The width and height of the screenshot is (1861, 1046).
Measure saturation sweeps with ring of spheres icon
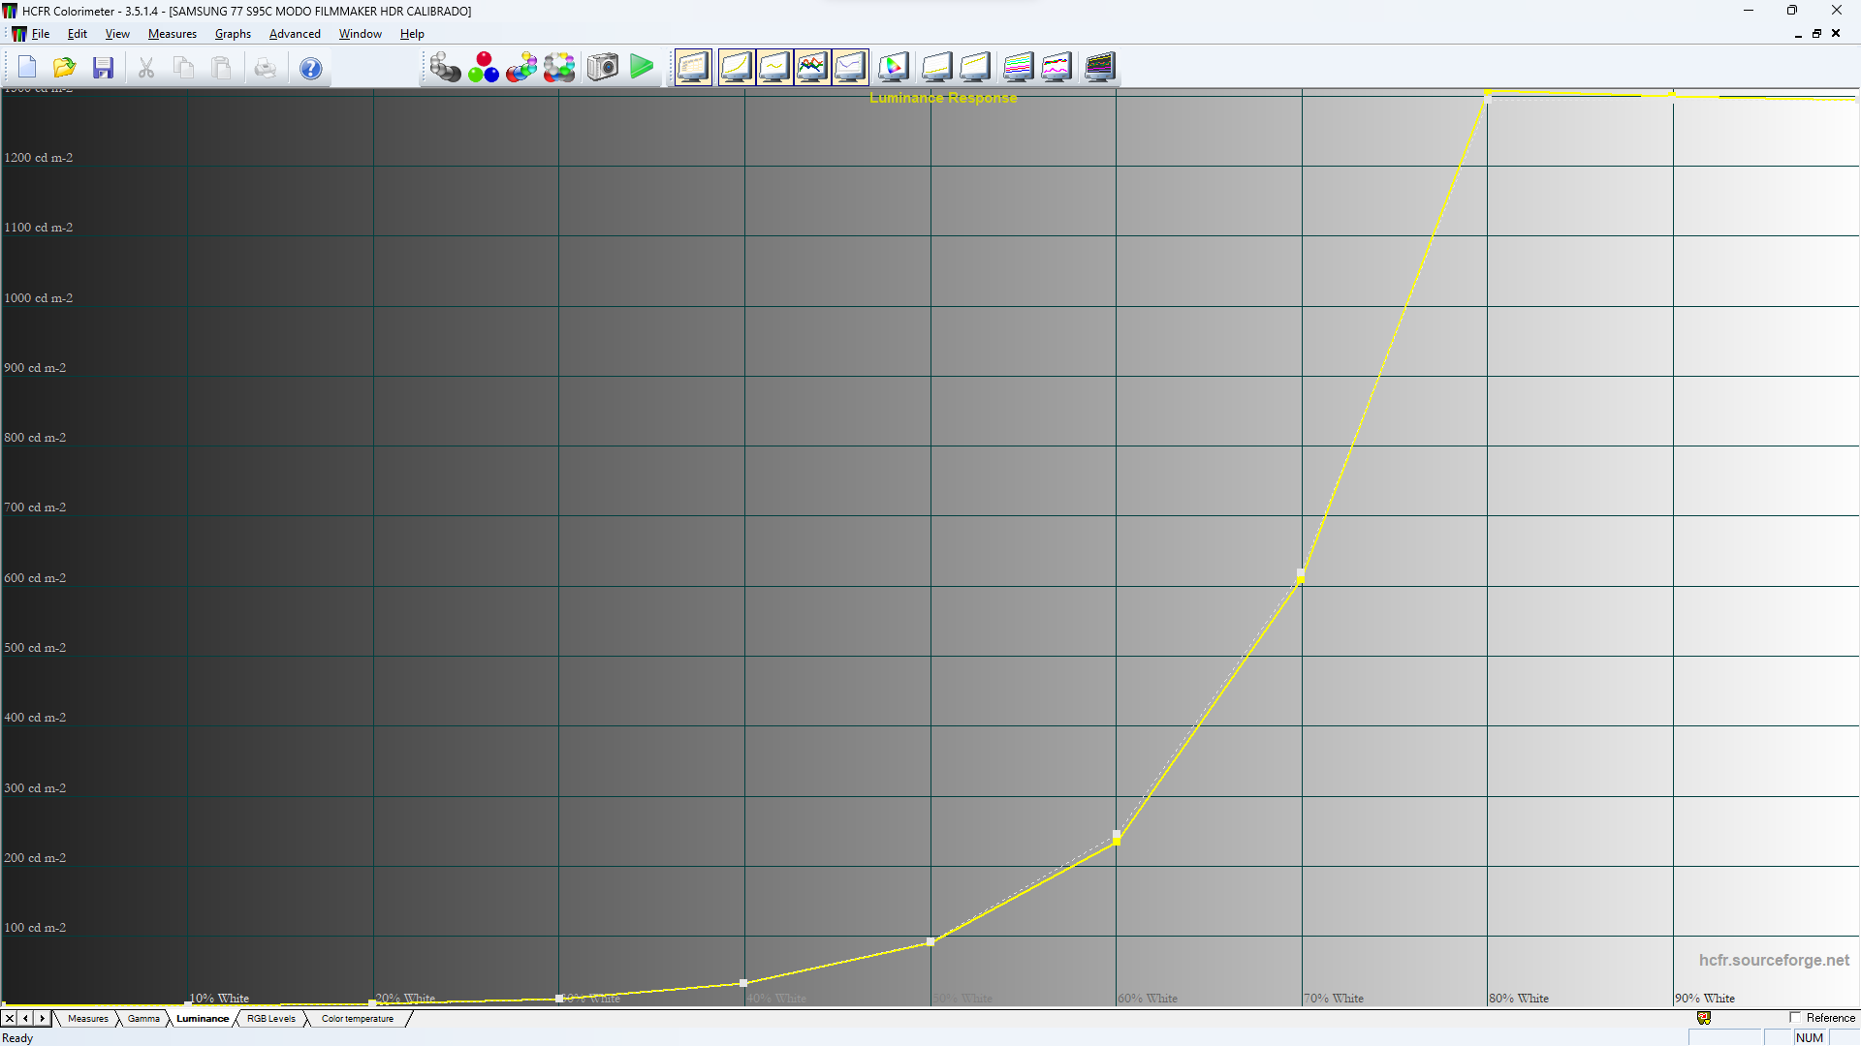click(x=559, y=67)
